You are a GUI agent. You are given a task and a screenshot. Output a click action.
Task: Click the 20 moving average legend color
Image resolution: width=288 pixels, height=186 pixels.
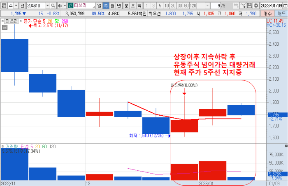tap(50, 21)
